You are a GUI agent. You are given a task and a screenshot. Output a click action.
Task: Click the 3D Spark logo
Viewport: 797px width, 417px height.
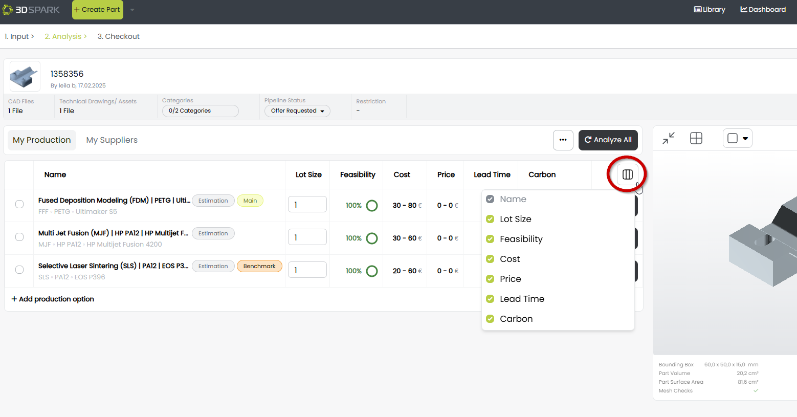coord(31,10)
